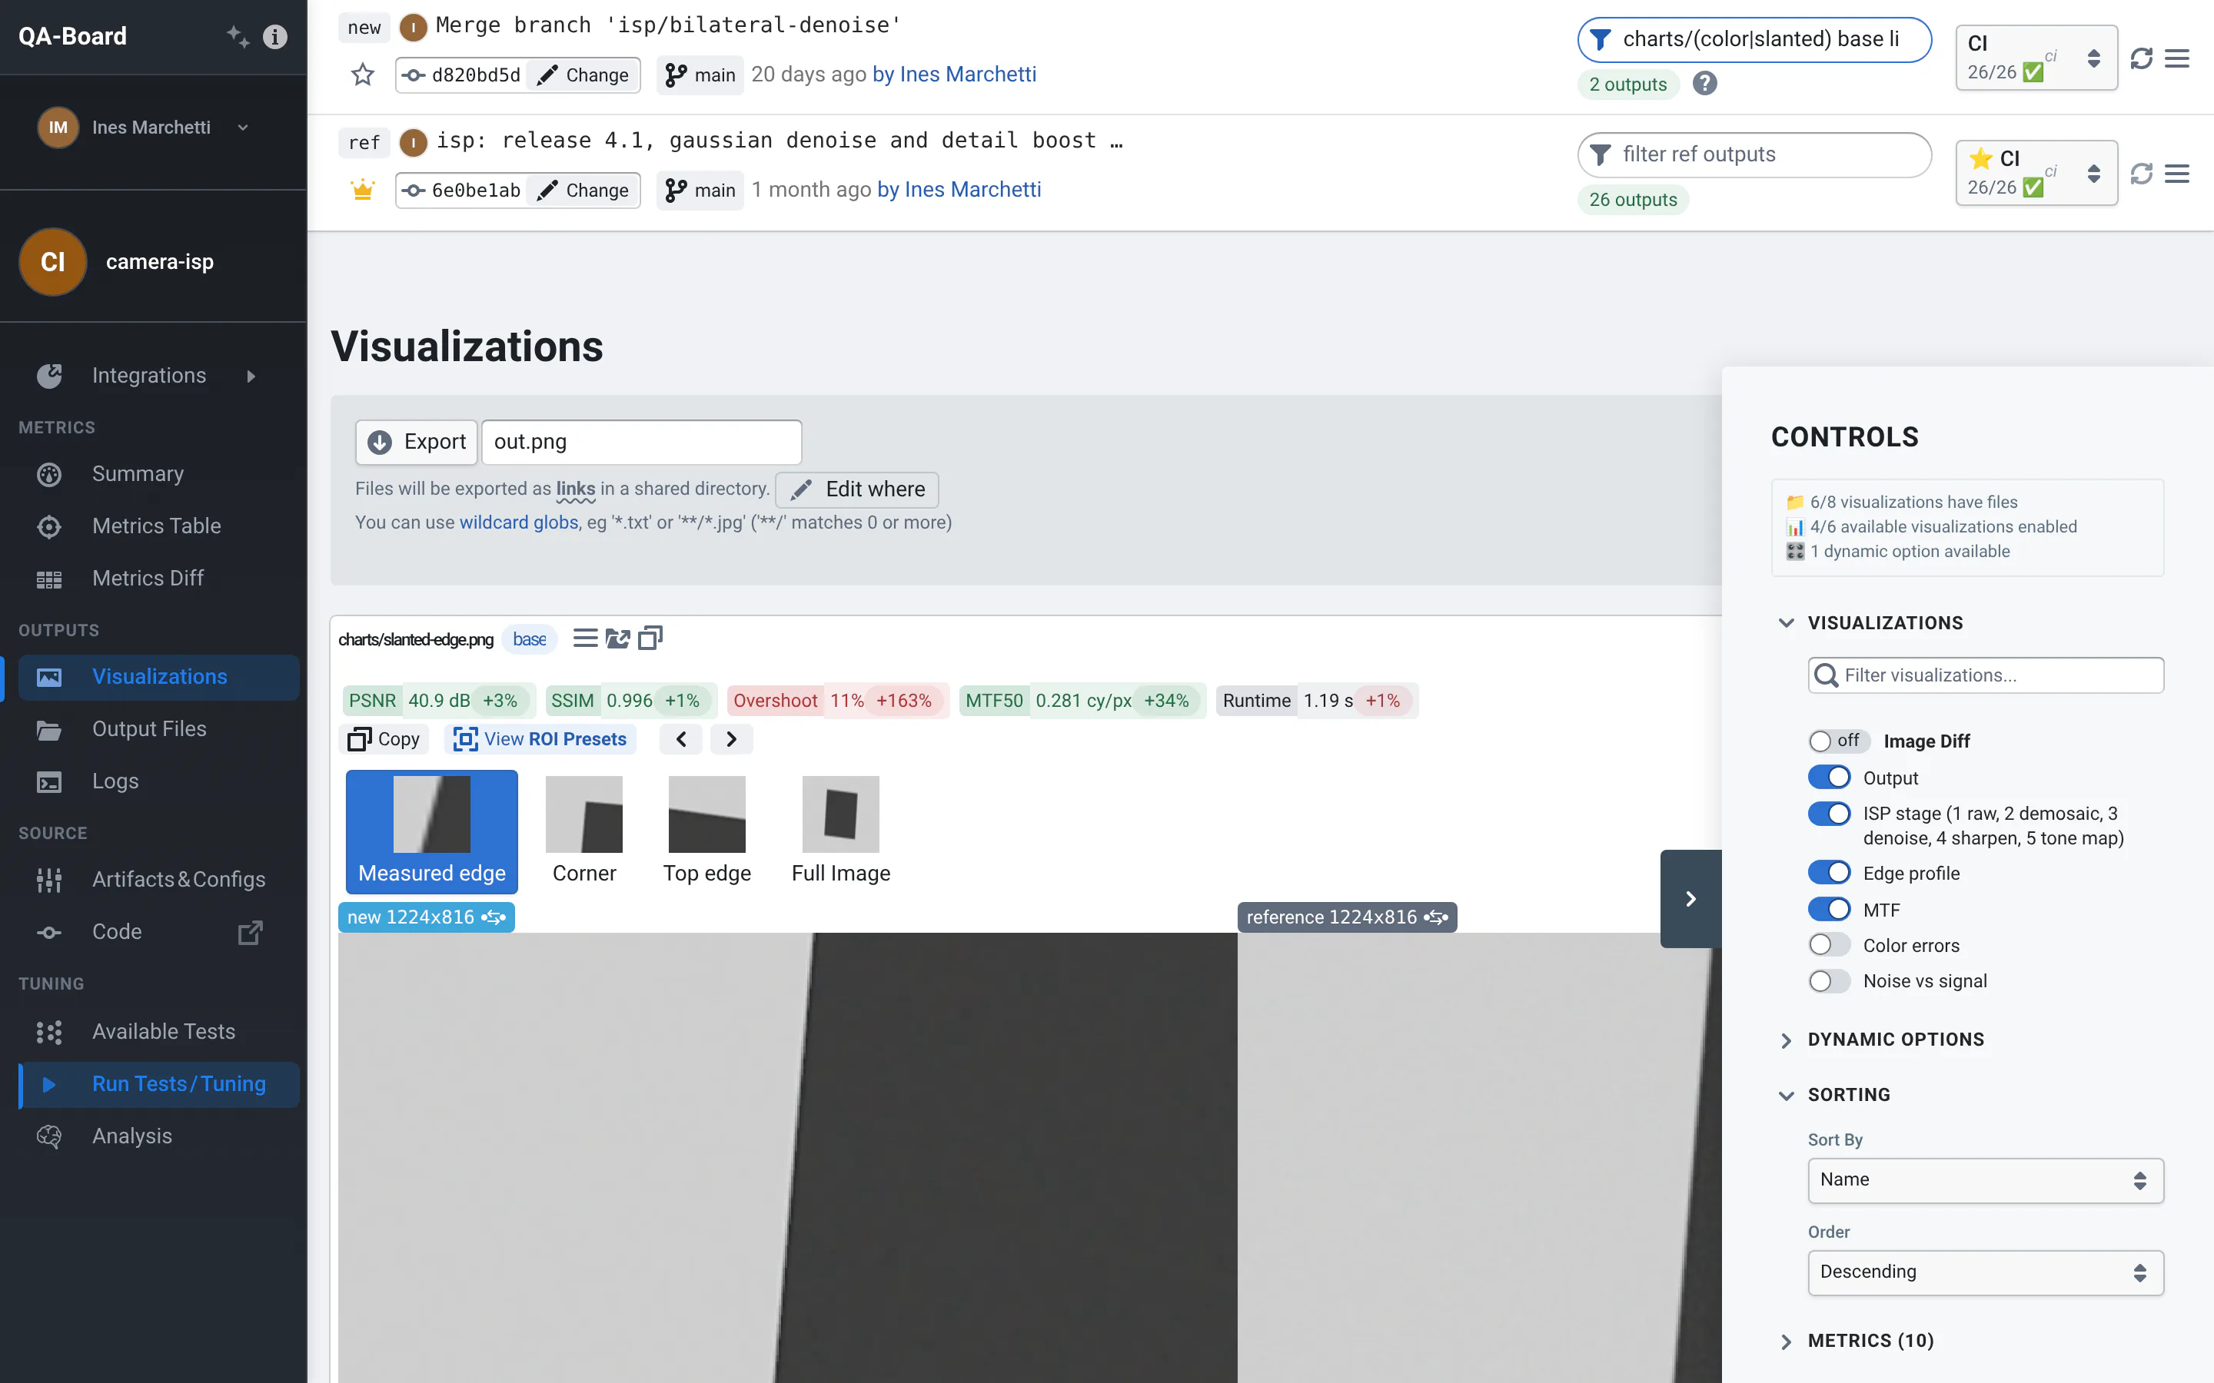
Task: Select the Top edge ROI thumbnail
Action: [x=707, y=831]
